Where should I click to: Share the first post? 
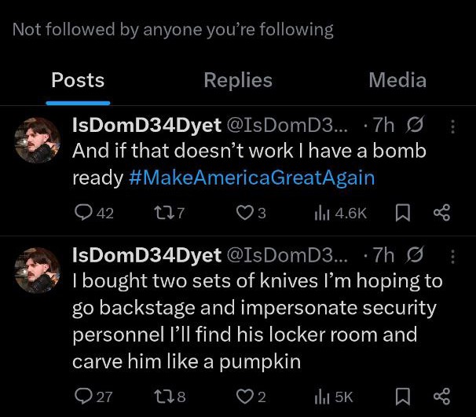(441, 213)
